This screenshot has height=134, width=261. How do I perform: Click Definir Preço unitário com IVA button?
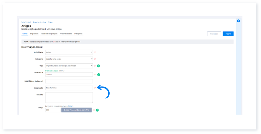[x=76, y=110]
